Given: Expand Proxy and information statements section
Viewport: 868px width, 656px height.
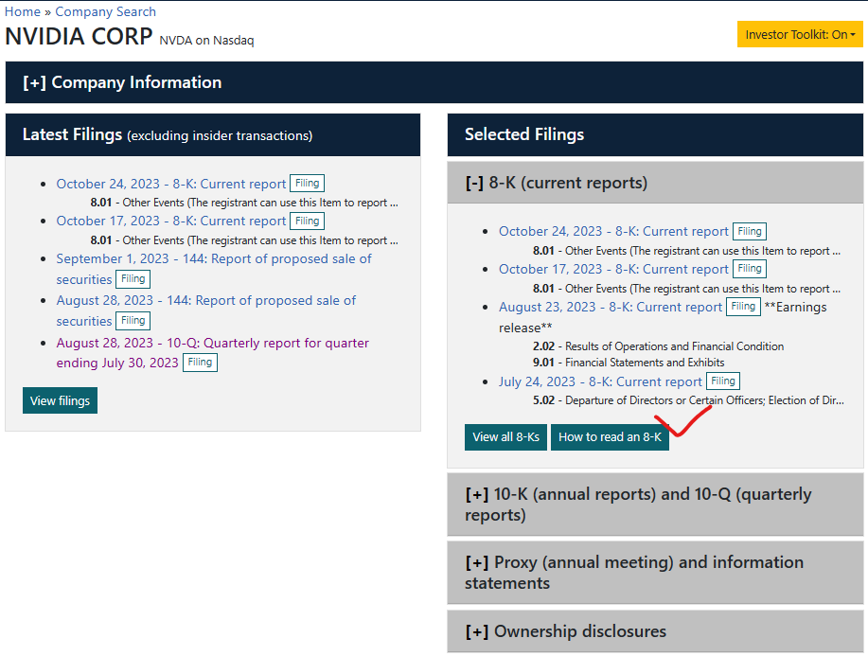Looking at the screenshot, I should coord(655,573).
